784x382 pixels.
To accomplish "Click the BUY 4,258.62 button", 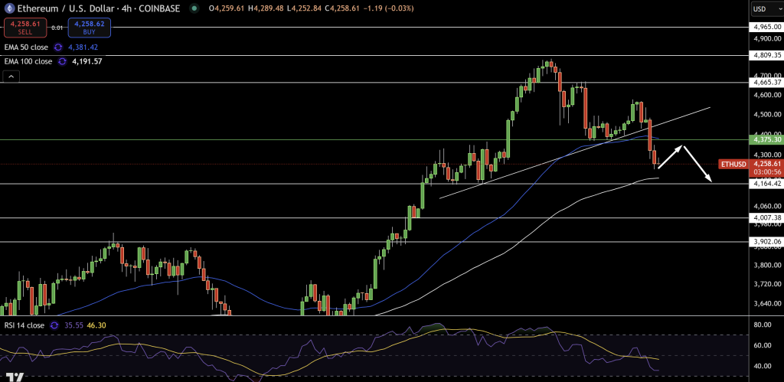I will [x=89, y=28].
